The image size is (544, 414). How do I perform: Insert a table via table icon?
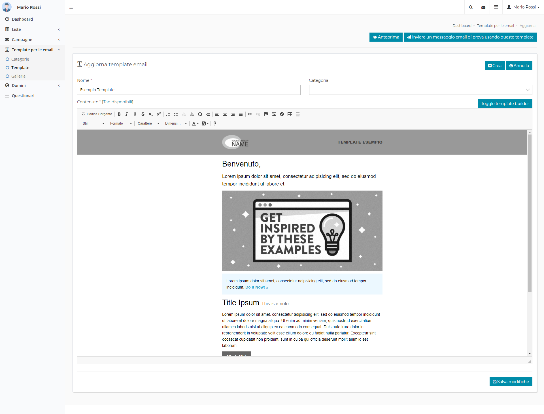pyautogui.click(x=290, y=114)
